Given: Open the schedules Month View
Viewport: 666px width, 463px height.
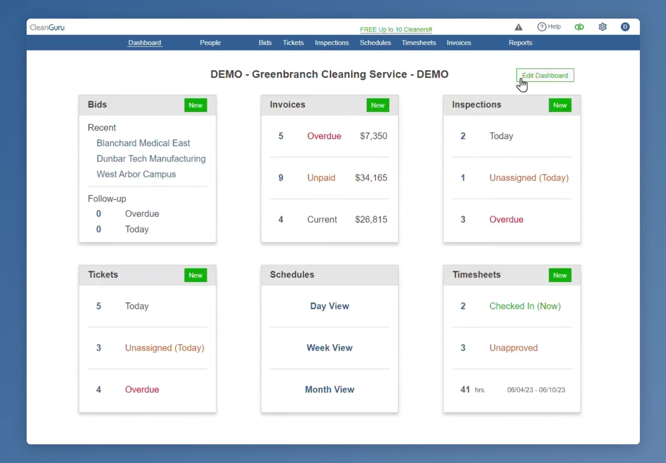Looking at the screenshot, I should [330, 389].
